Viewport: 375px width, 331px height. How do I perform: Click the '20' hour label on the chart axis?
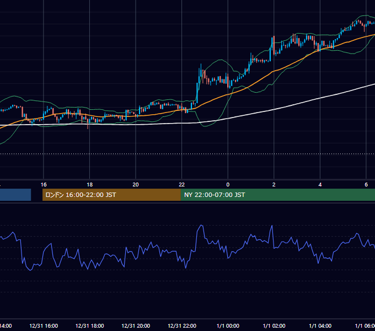point(136,185)
